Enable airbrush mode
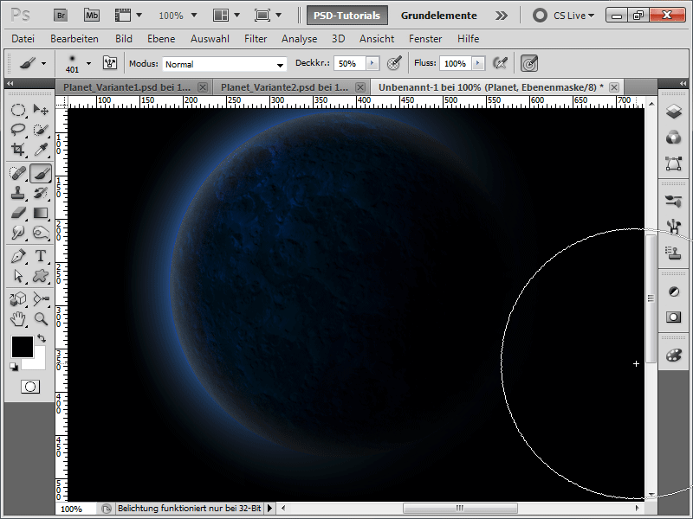 [500, 63]
